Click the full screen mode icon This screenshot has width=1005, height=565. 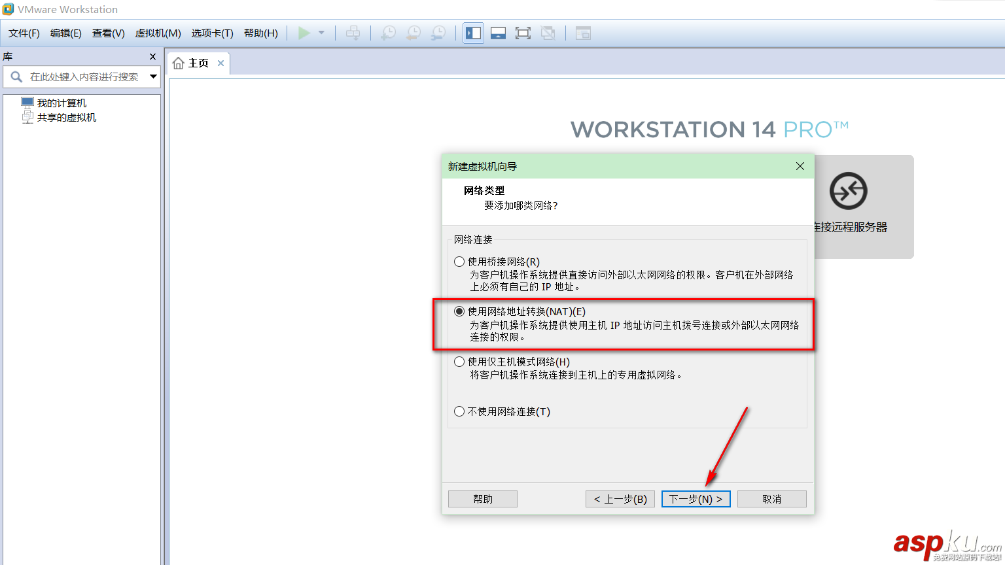tap(523, 33)
